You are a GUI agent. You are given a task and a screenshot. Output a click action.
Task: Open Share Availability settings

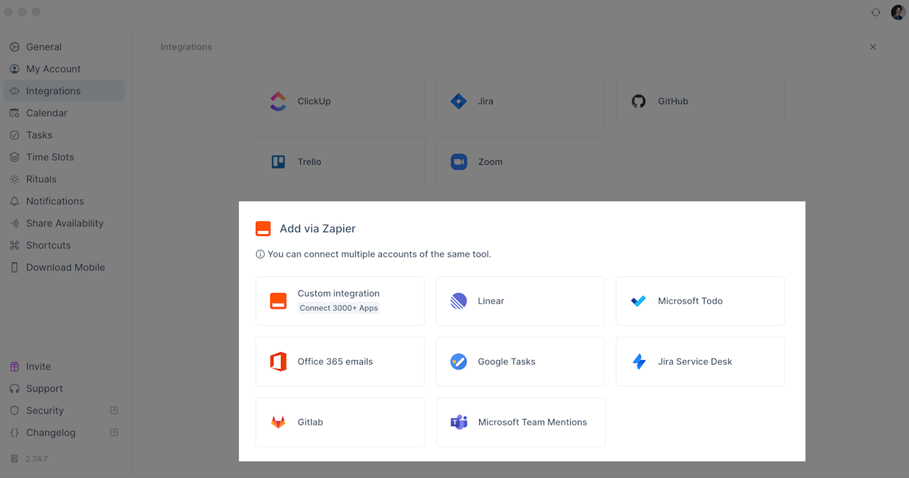(x=64, y=223)
